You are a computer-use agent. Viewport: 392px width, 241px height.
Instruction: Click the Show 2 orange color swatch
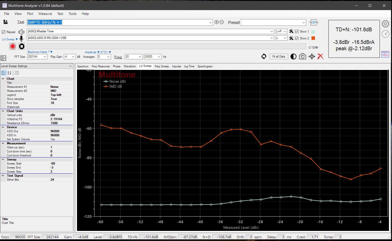[313, 38]
